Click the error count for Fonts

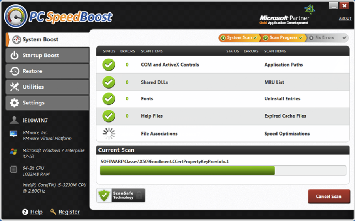[127, 99]
